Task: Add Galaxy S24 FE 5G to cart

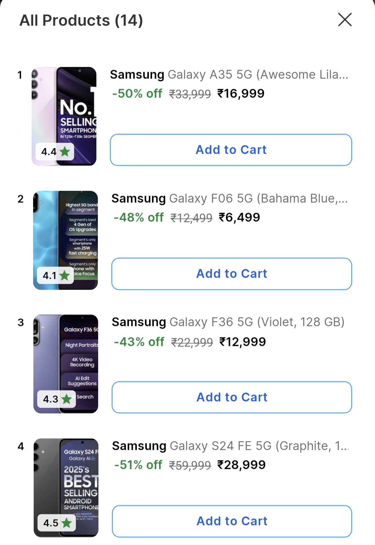Action: click(x=232, y=521)
